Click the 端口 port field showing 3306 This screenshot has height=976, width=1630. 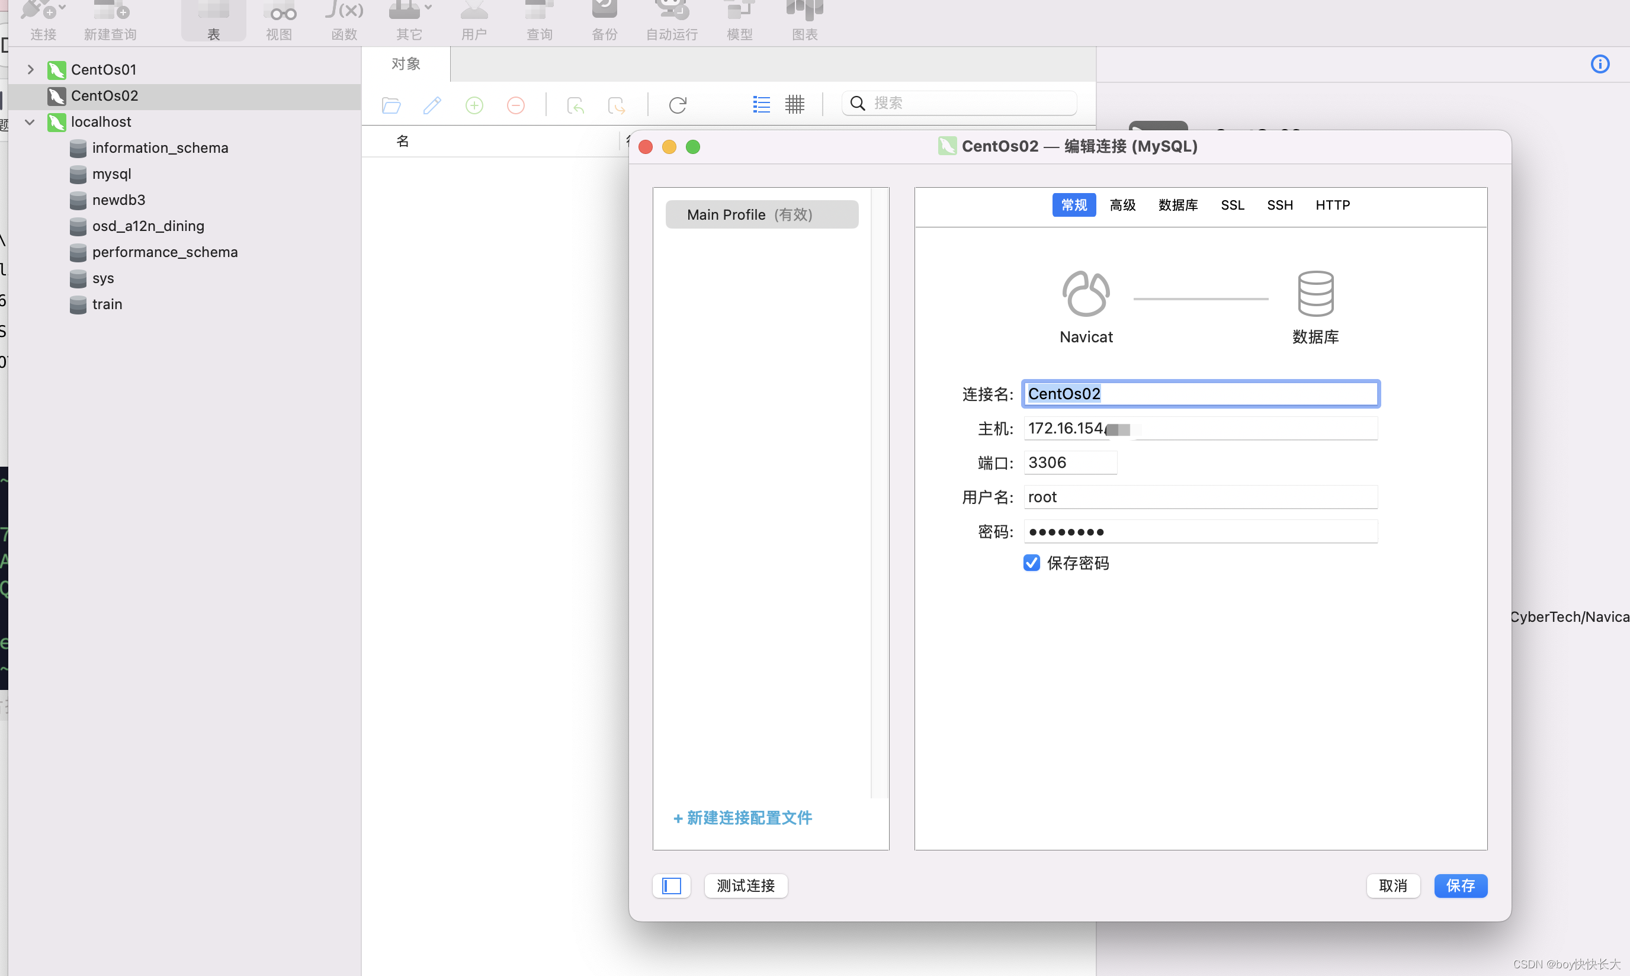(1070, 463)
